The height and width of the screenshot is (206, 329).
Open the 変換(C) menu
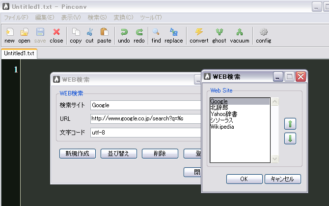pyautogui.click(x=123, y=17)
